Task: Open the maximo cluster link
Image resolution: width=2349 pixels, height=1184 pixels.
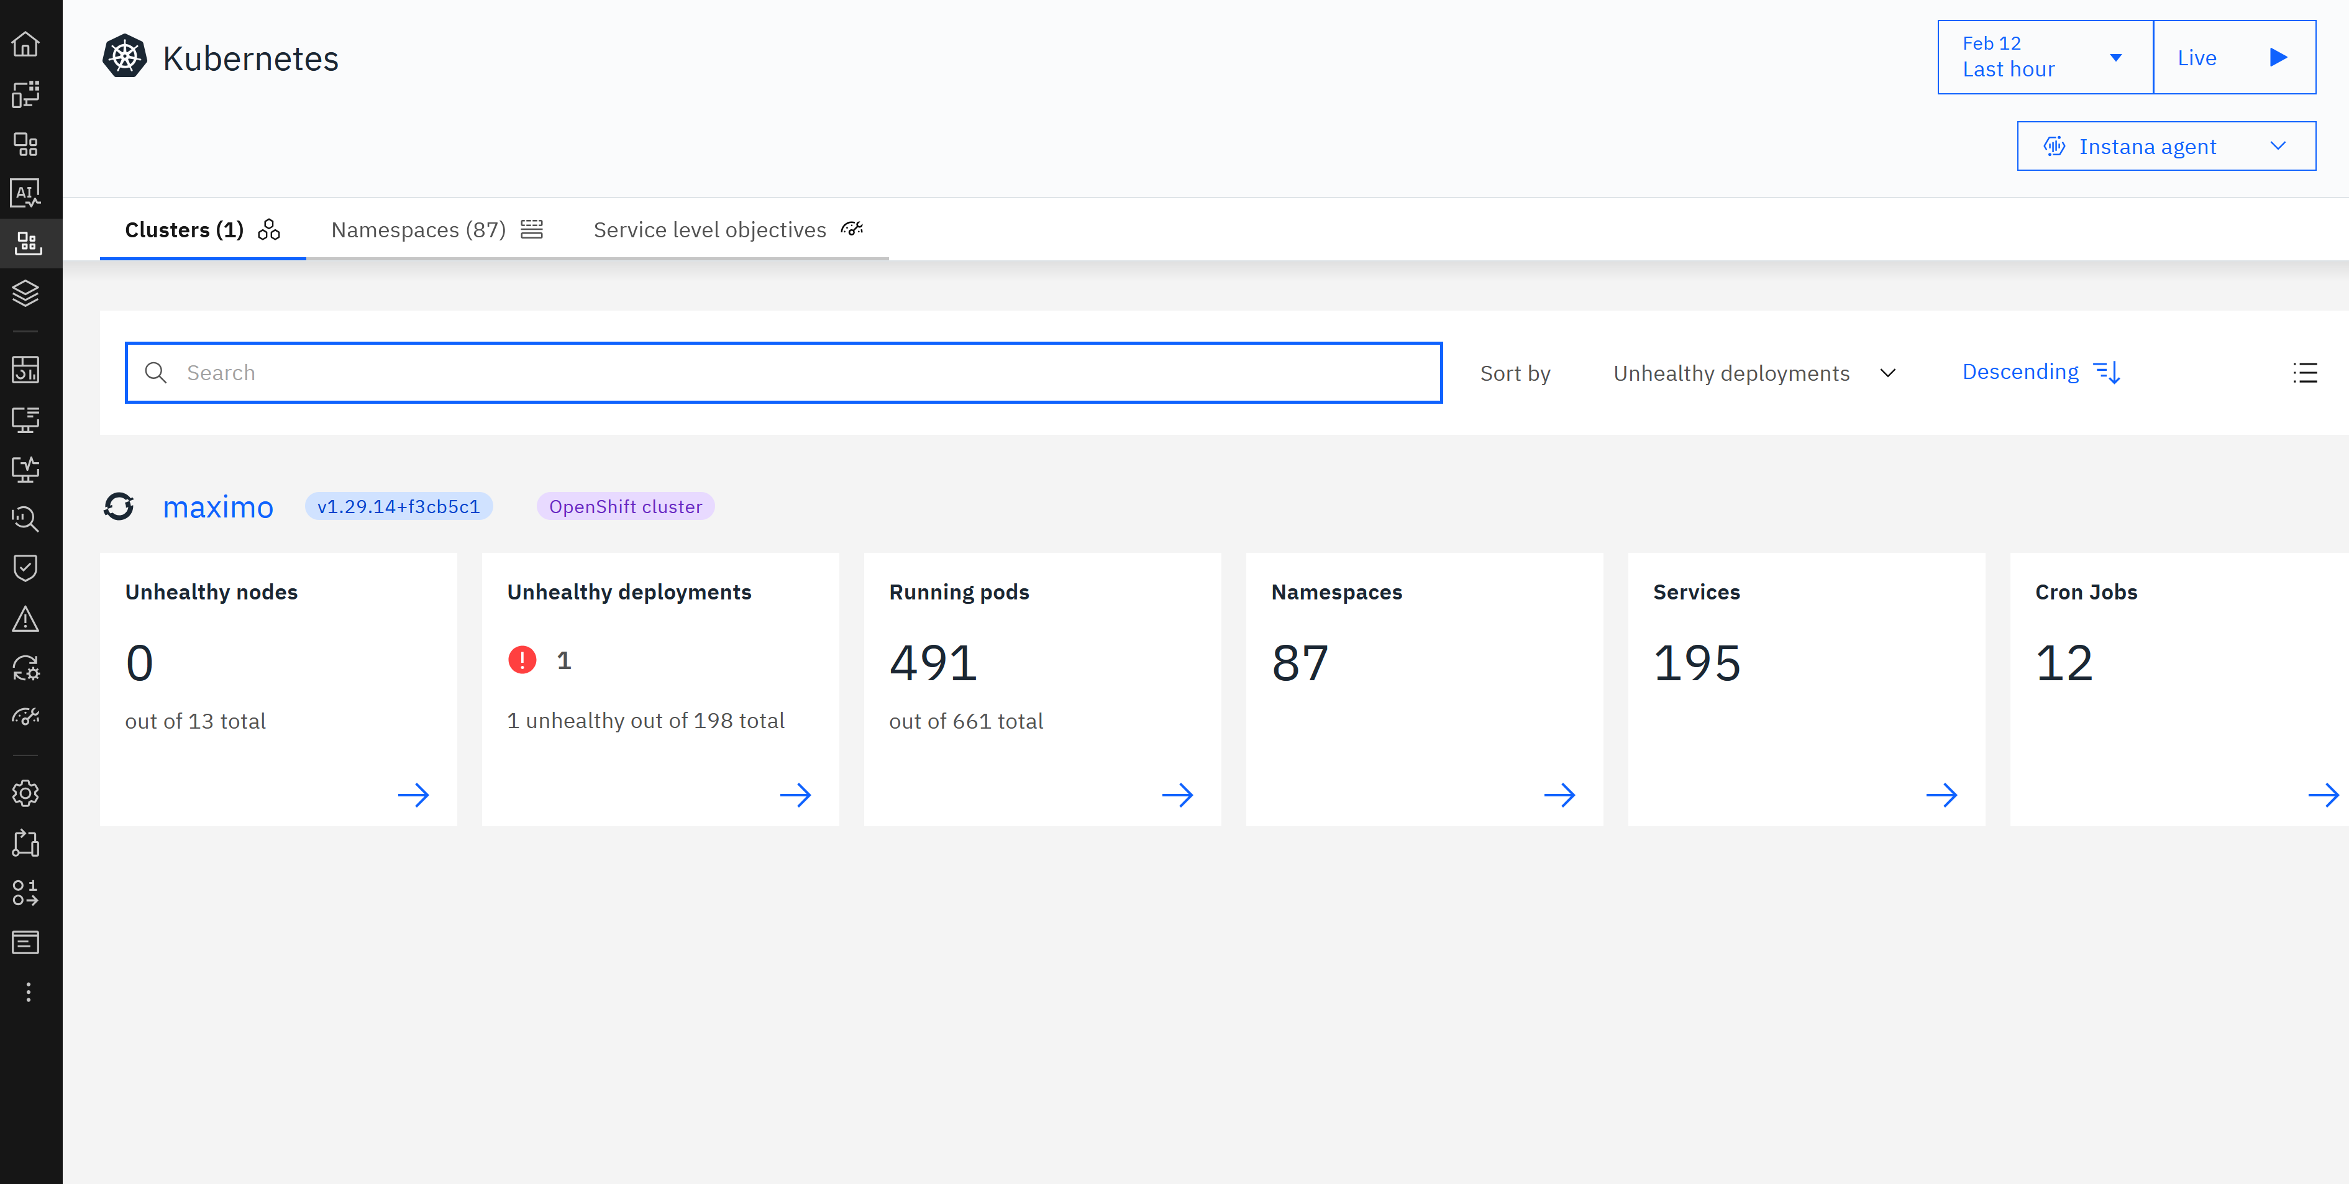Action: [218, 507]
